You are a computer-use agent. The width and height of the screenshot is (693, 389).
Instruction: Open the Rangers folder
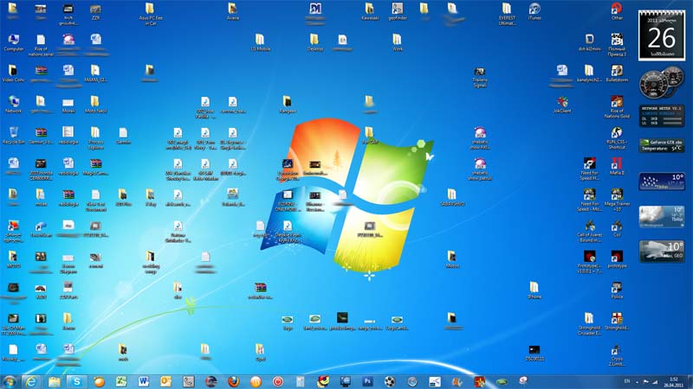click(288, 105)
